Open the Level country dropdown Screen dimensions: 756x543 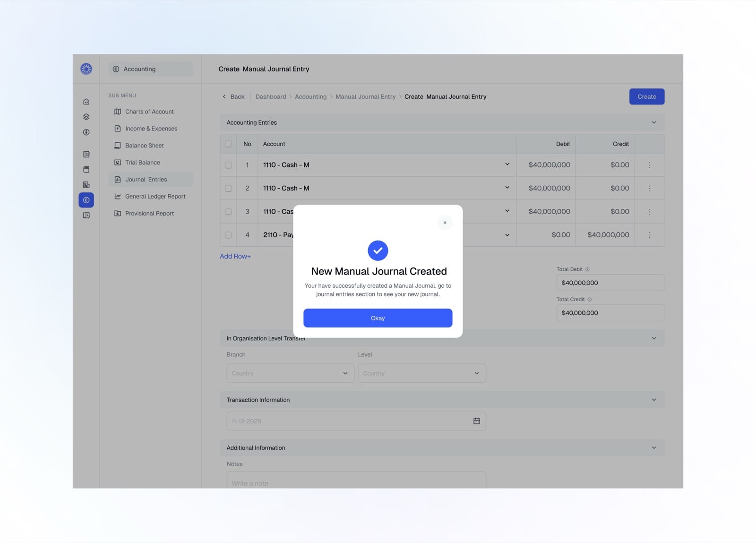coord(422,373)
